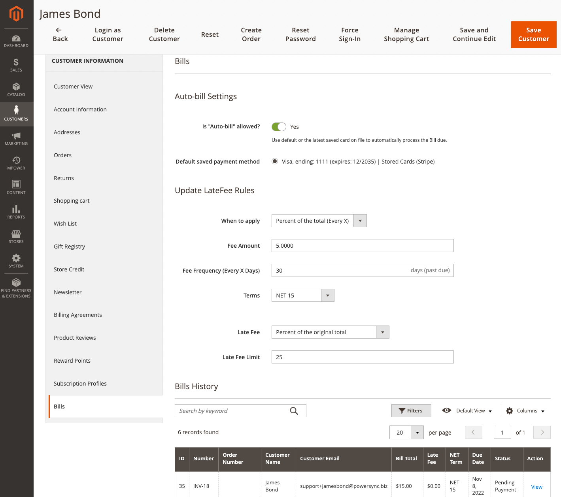Click the Back arrow button
Image resolution: width=561 pixels, height=497 pixels.
pyautogui.click(x=60, y=34)
